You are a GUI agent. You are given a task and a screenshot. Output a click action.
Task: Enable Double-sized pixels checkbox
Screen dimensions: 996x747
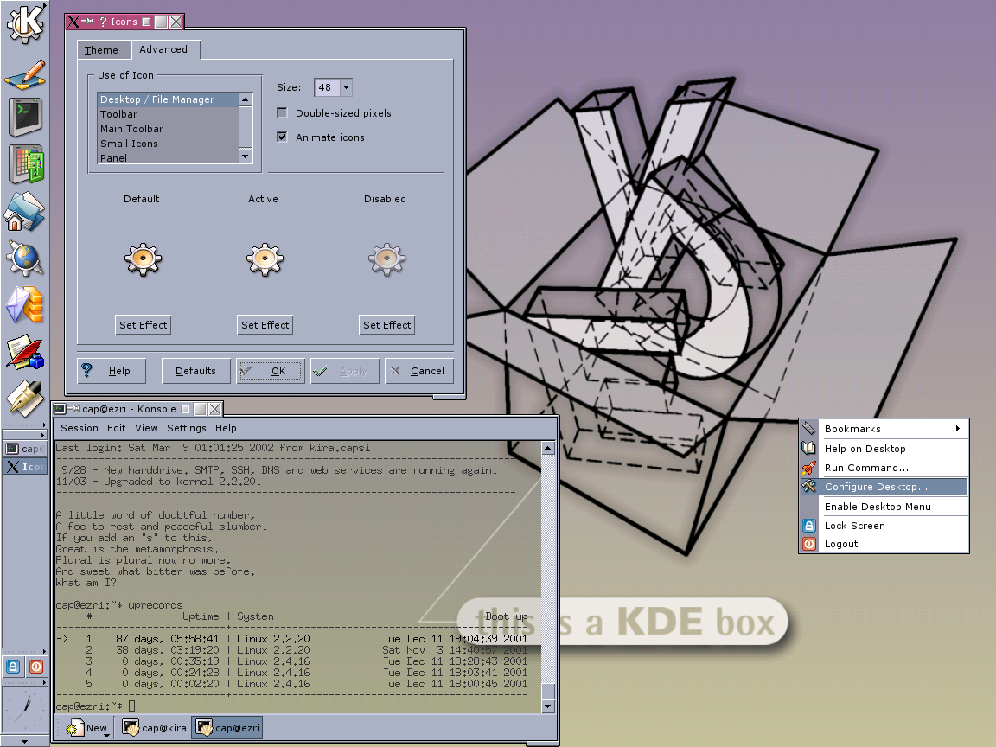282,113
